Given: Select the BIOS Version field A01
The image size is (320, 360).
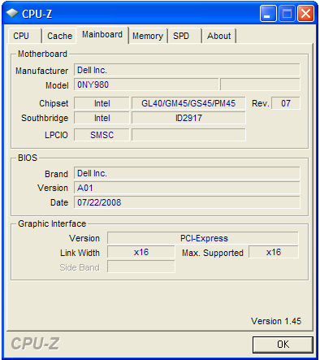Looking at the screenshot, I should tap(187, 188).
